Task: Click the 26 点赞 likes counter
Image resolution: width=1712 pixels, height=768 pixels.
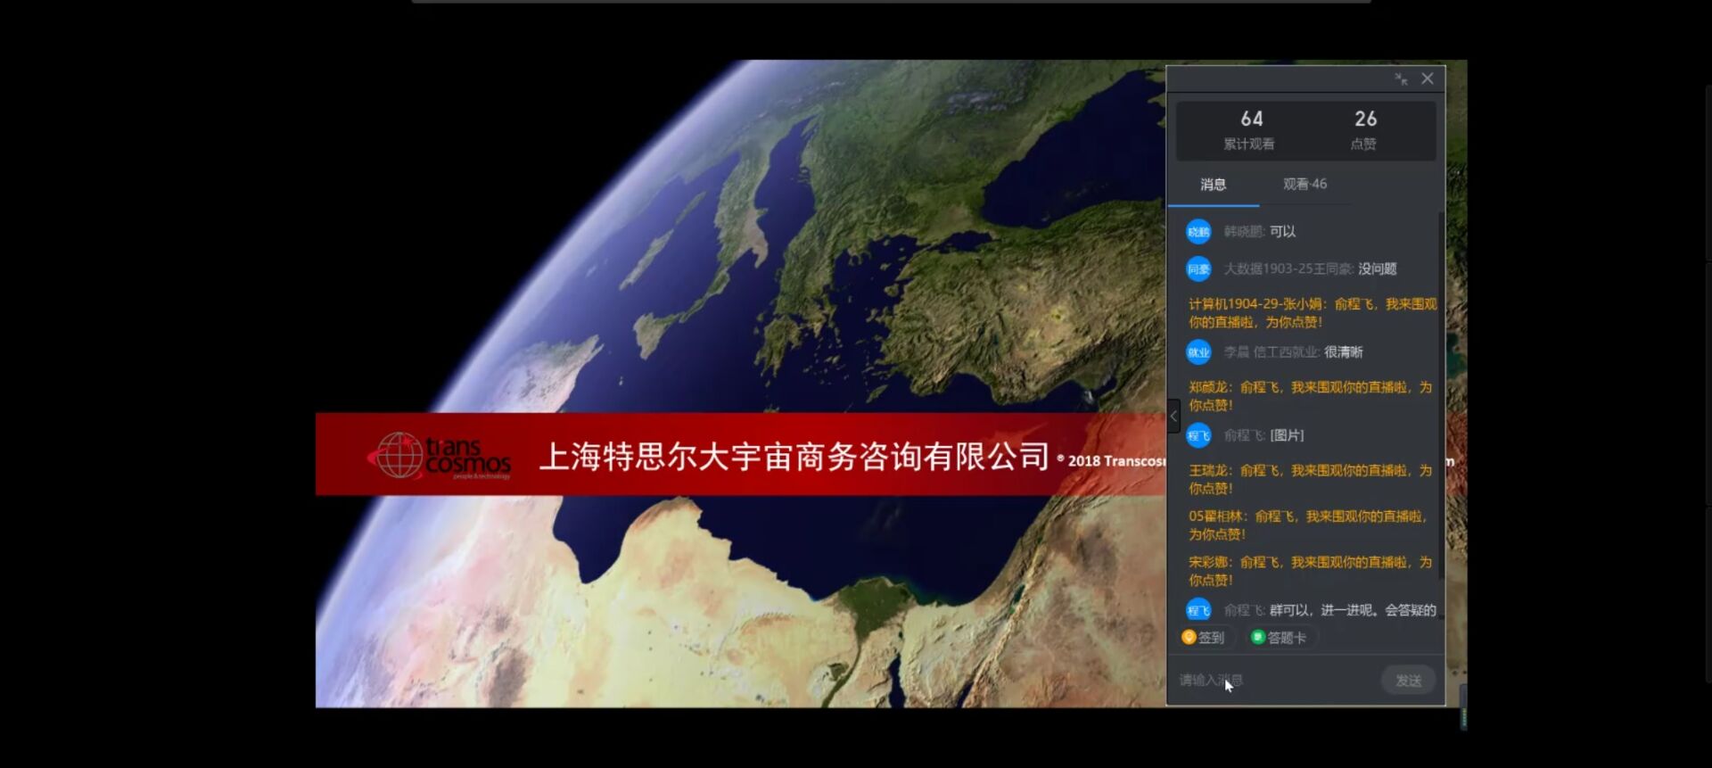Action: (1364, 129)
